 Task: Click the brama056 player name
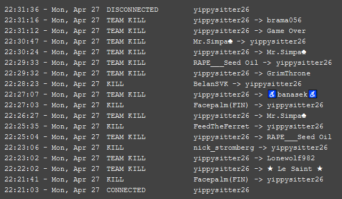284,20
